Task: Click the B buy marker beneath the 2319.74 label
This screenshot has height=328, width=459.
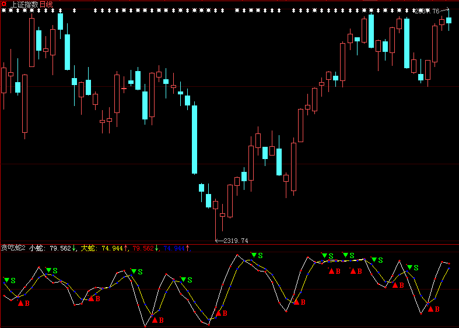Action: point(222,313)
